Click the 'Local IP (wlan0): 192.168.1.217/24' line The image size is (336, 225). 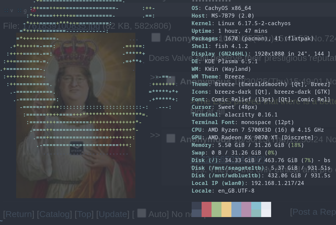pyautogui.click(x=248, y=183)
